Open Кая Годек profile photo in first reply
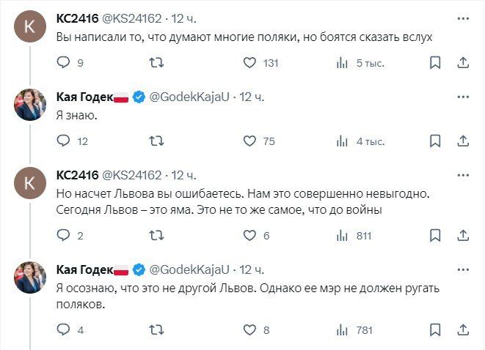 (31, 107)
